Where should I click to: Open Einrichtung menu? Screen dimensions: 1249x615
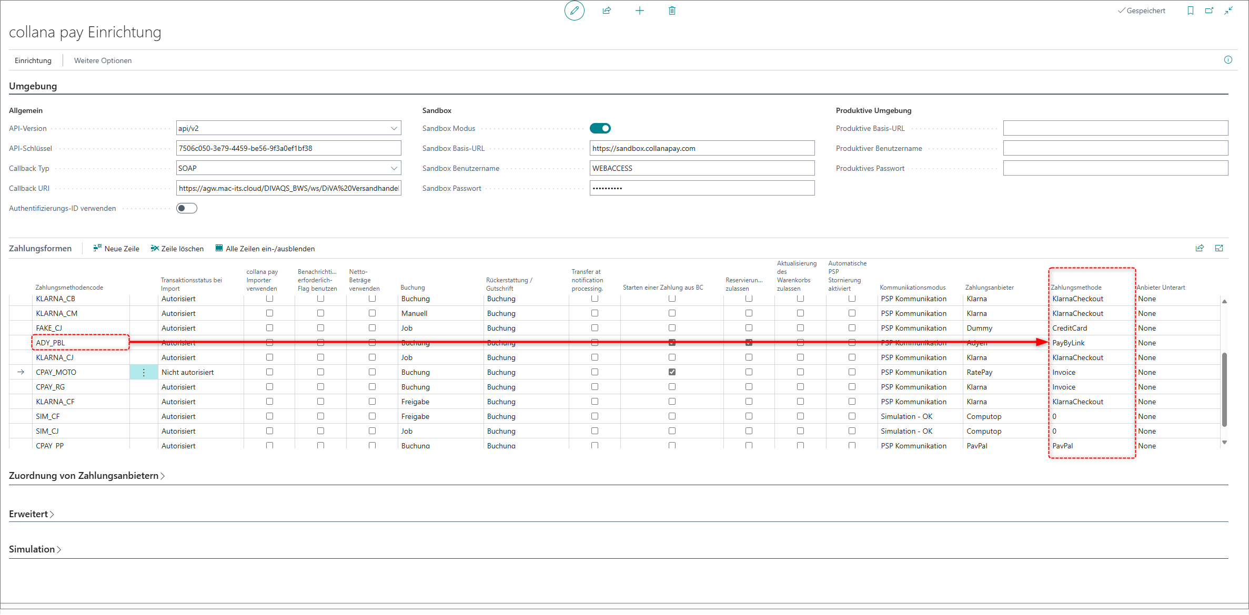pos(33,60)
